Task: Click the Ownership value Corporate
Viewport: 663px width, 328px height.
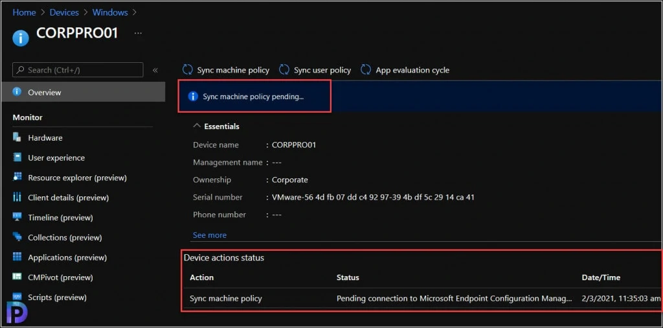Action: pyautogui.click(x=289, y=180)
